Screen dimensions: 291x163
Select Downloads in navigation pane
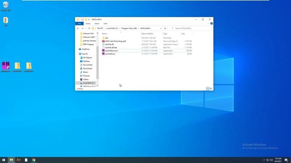[x=88, y=68]
